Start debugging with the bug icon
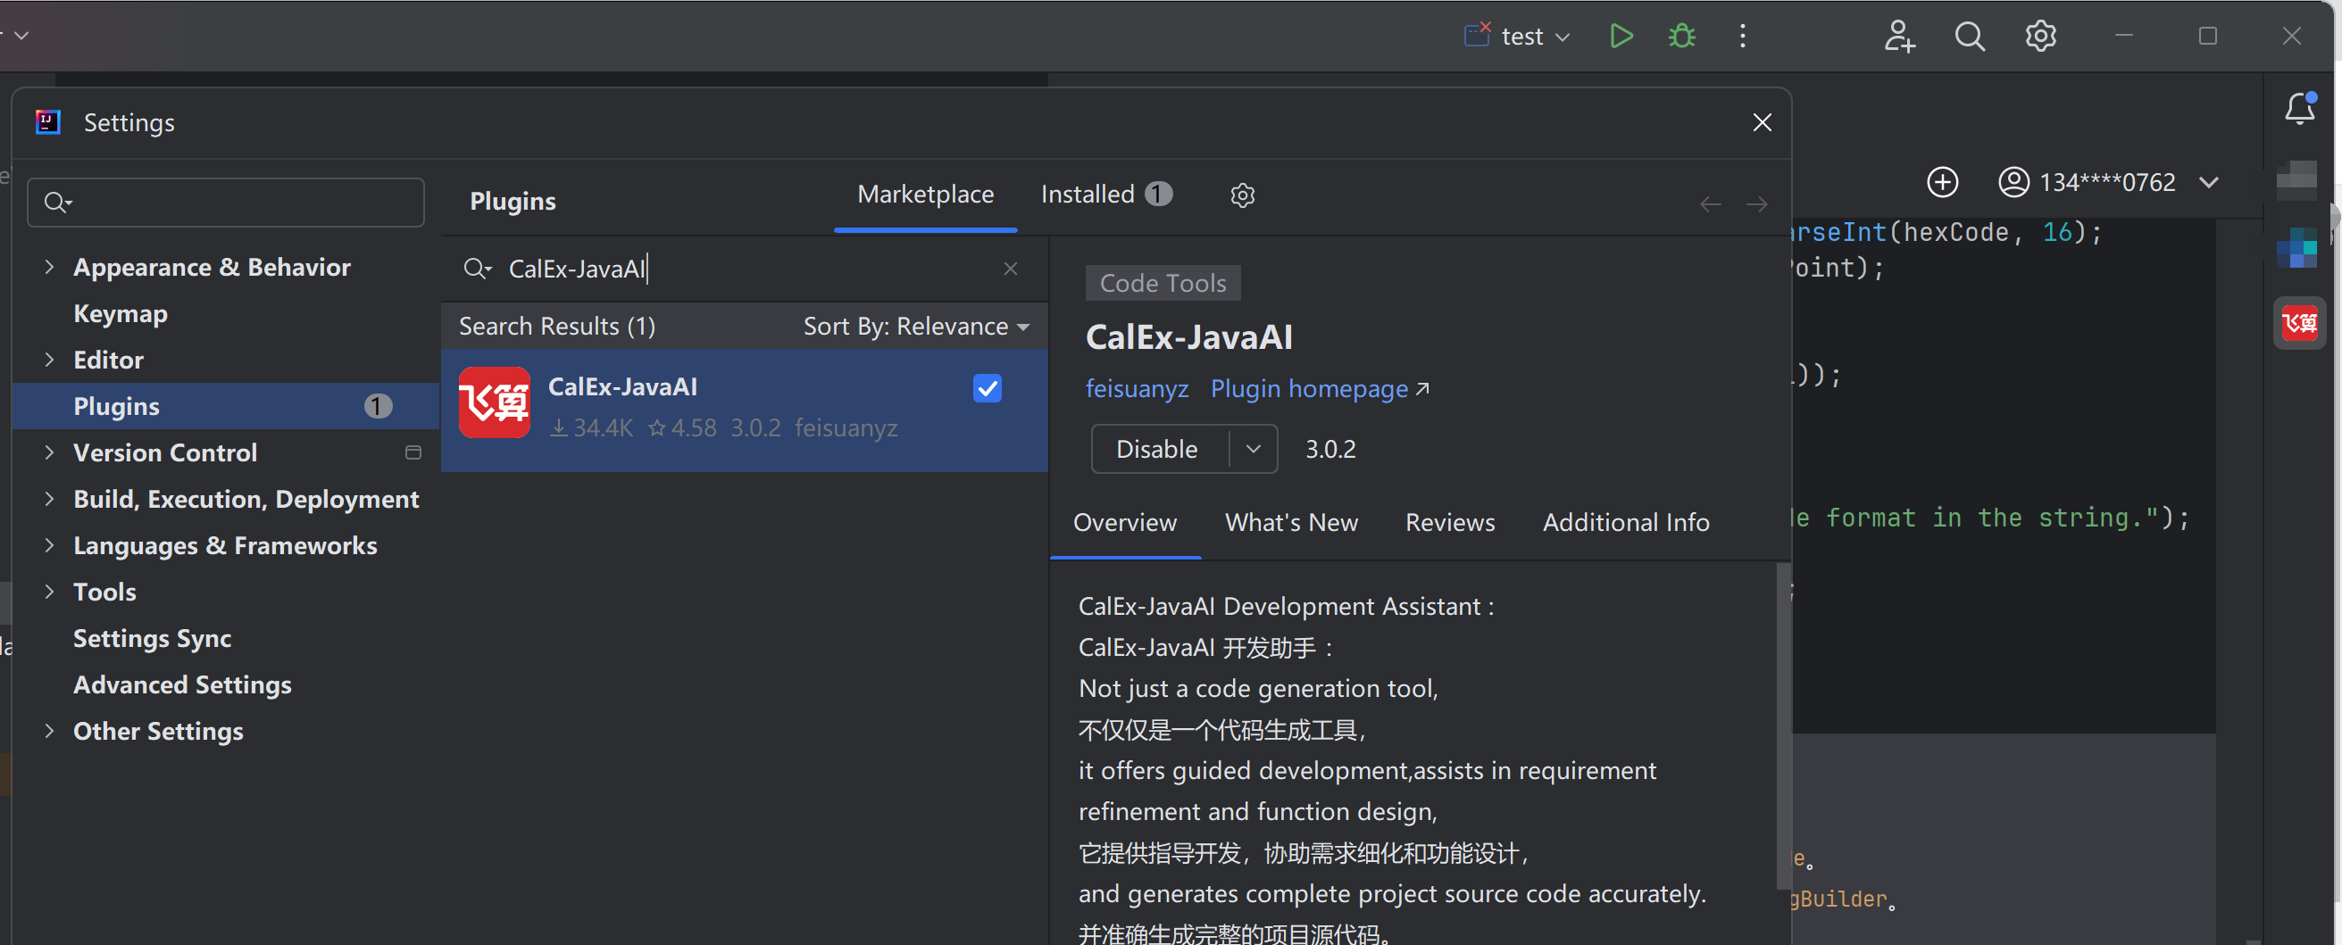This screenshot has width=2342, height=945. [x=1681, y=37]
